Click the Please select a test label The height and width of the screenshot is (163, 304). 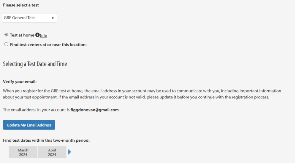pos(21,5)
